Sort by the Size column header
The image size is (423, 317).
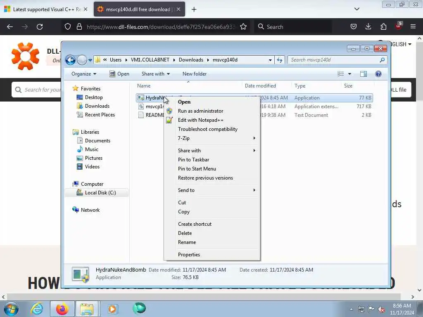pyautogui.click(x=357, y=86)
